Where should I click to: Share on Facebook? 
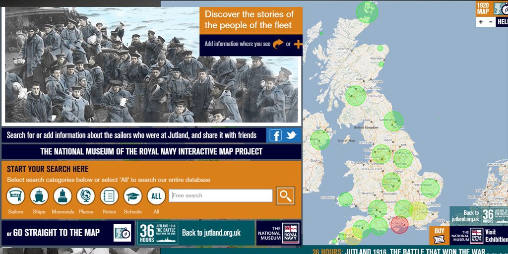coord(275,135)
